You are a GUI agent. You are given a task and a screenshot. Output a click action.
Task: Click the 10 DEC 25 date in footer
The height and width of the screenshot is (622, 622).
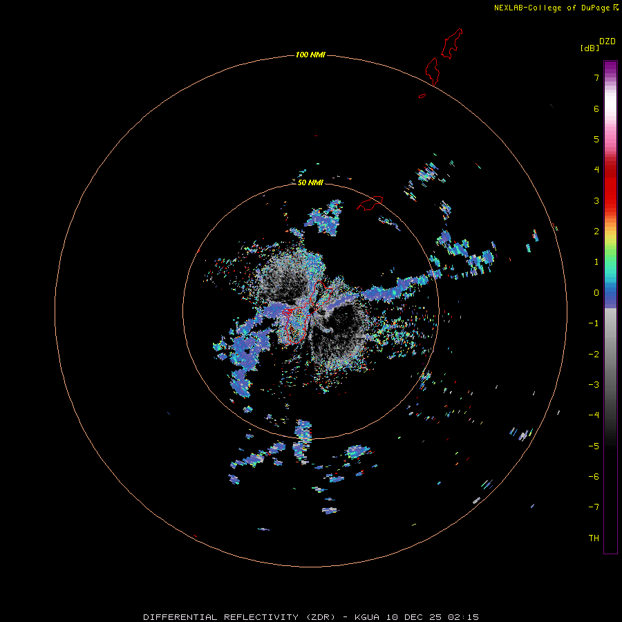pos(414,617)
